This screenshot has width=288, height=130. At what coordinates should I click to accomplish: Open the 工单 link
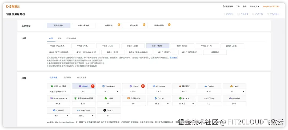point(238,6)
